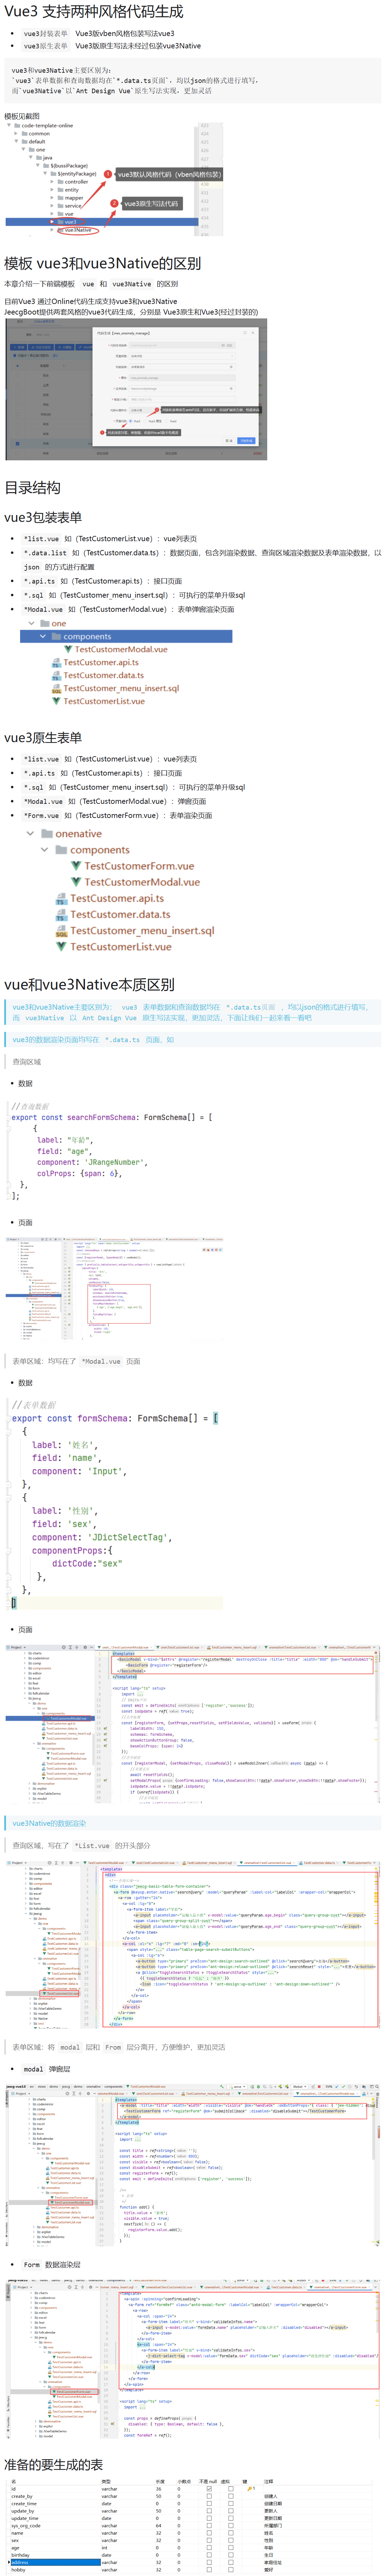Select the highlighted vue3 folder row
The height and width of the screenshot is (2576, 392).
(70, 222)
